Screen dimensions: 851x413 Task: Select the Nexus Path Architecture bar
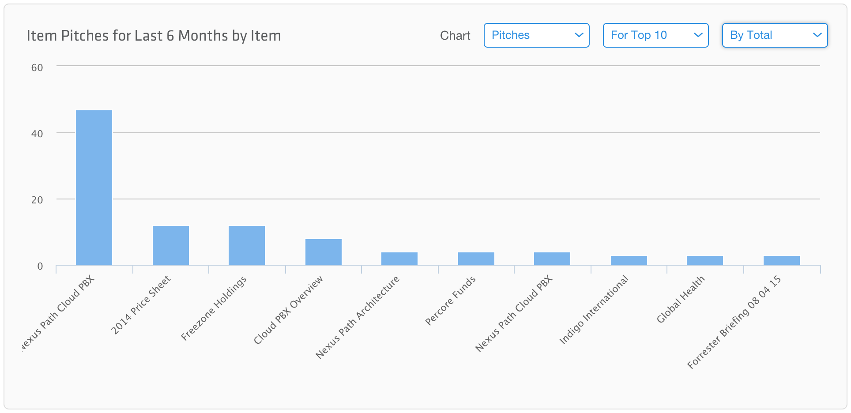click(x=399, y=259)
